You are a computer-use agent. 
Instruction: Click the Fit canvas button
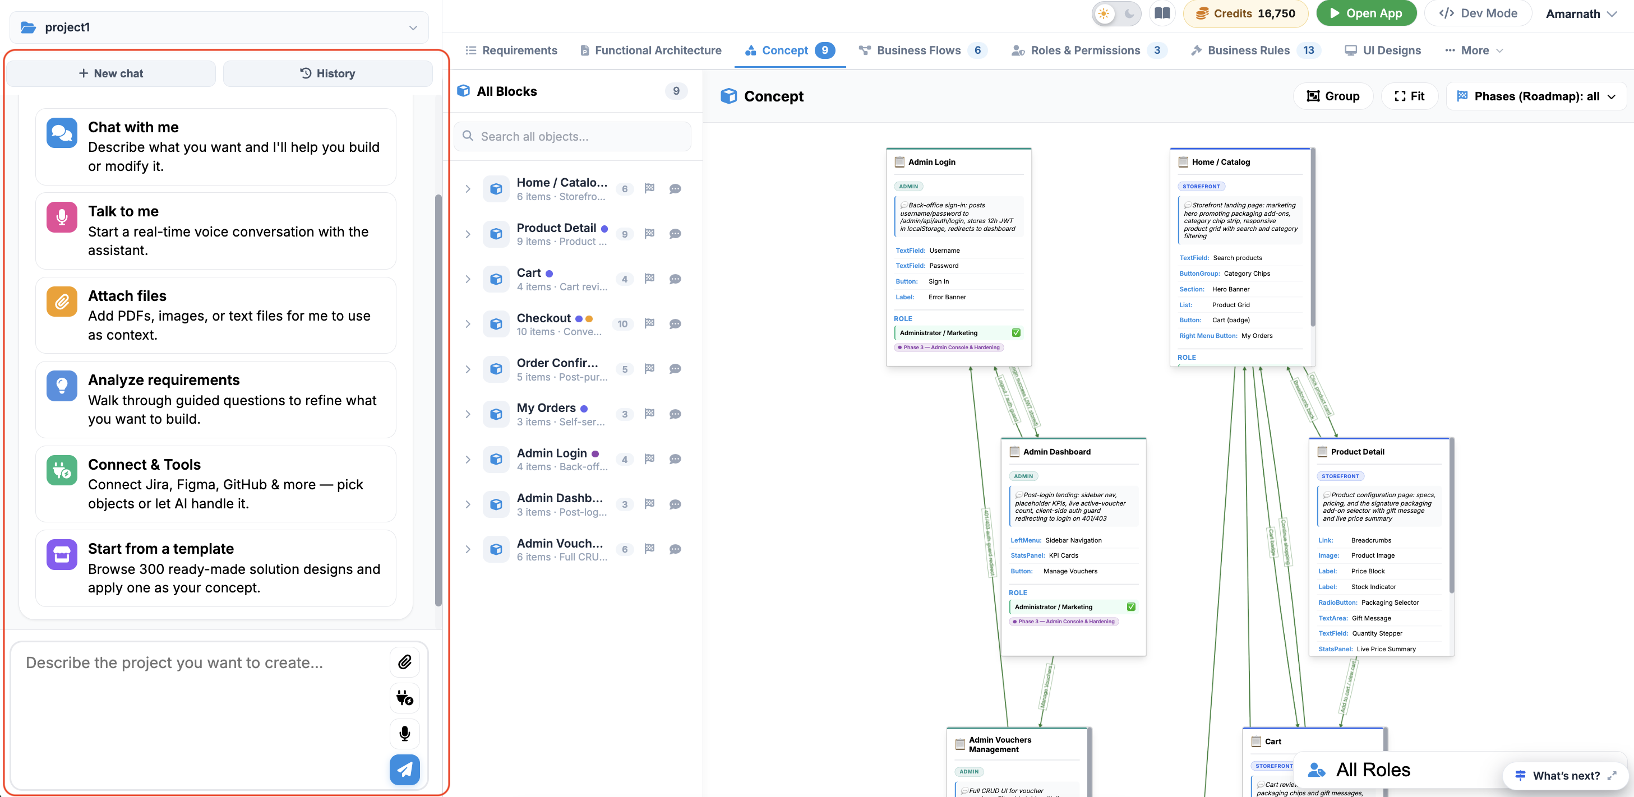(1410, 96)
